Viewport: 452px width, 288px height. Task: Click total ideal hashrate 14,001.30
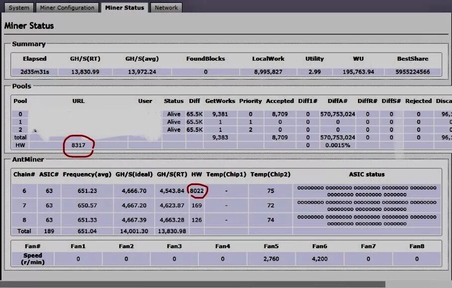(134, 231)
